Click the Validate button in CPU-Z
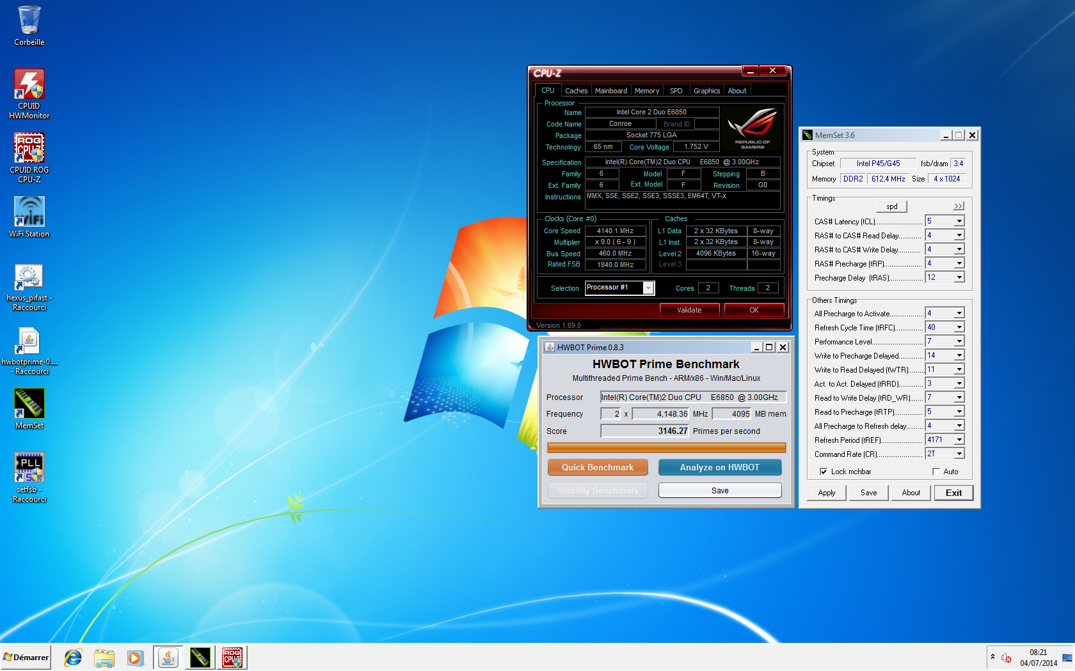The height and width of the screenshot is (671, 1075). 689,310
